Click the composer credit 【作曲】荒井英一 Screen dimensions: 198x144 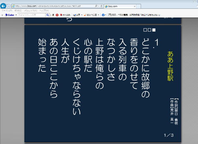pyautogui.click(x=172, y=111)
